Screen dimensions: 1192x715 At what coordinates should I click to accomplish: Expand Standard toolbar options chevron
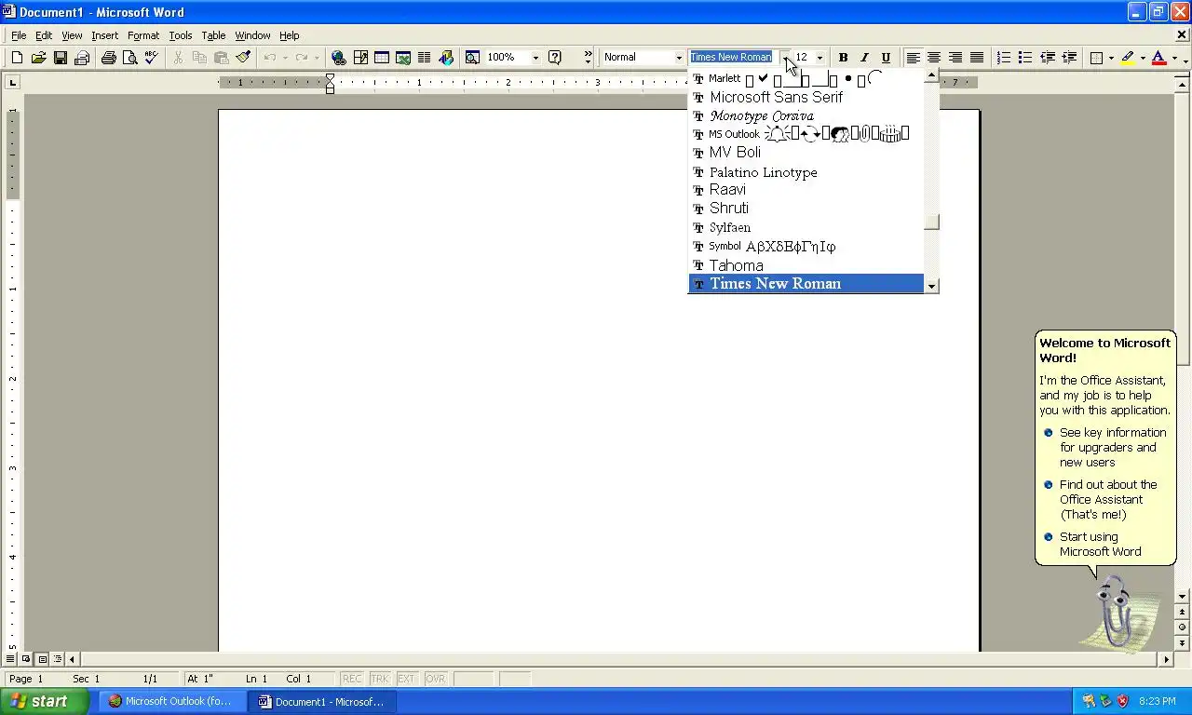pos(588,58)
